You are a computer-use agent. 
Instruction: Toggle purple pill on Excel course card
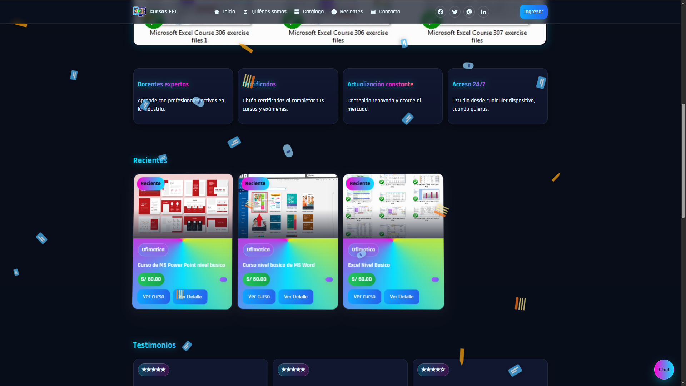(435, 279)
